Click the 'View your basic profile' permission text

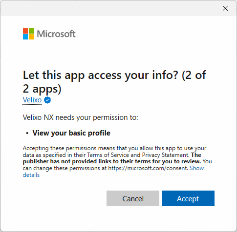point(71,133)
